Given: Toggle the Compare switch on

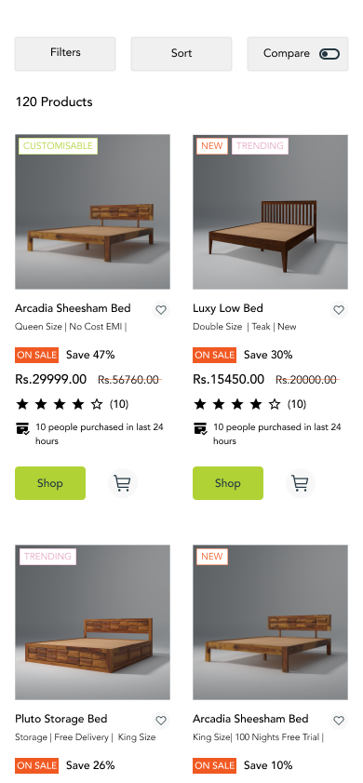Looking at the screenshot, I should tap(329, 54).
